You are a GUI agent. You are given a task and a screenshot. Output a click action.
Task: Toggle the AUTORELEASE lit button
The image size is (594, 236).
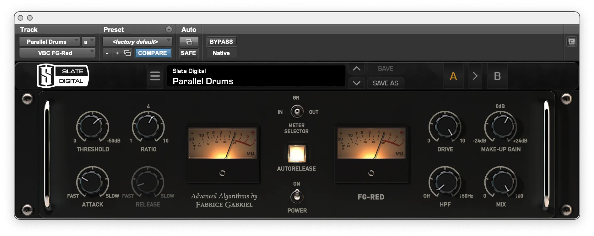pos(297,154)
